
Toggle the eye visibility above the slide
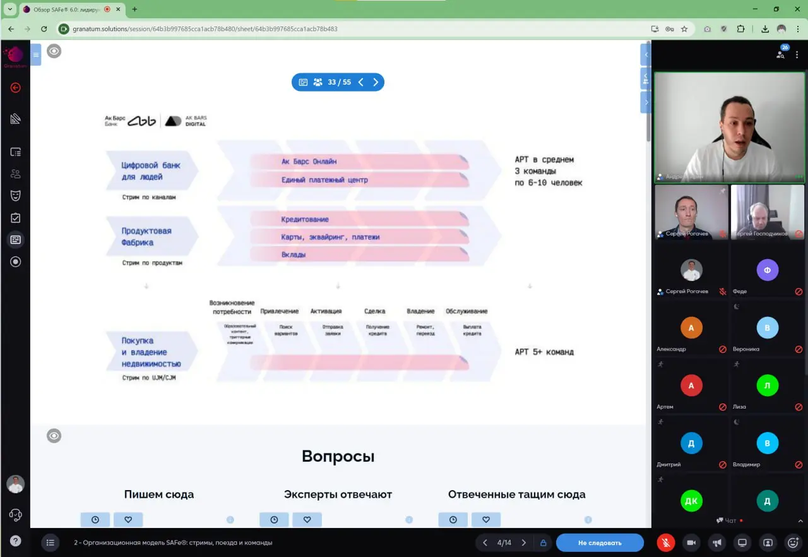tap(54, 51)
